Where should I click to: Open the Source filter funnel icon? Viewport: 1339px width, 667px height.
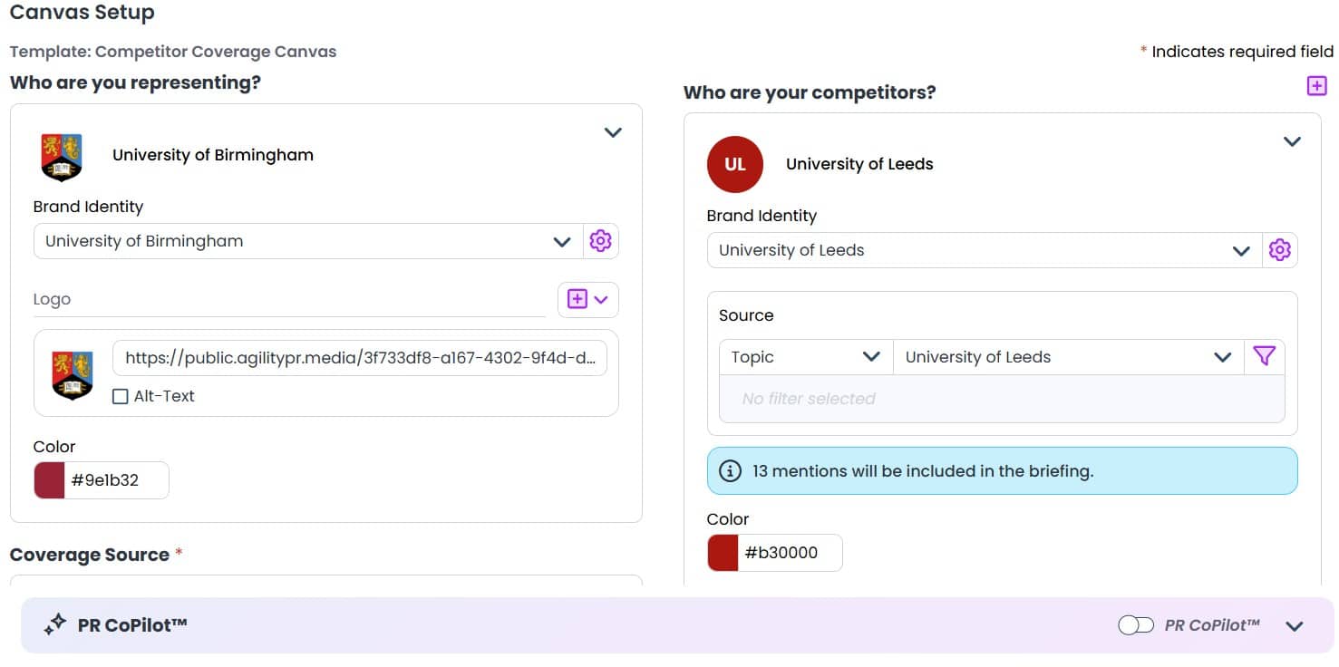tap(1264, 357)
